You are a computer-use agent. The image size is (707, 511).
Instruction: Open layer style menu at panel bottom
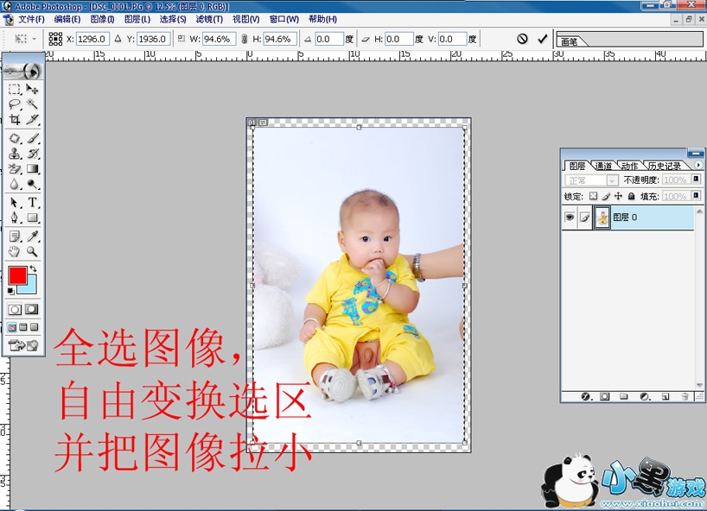[586, 397]
